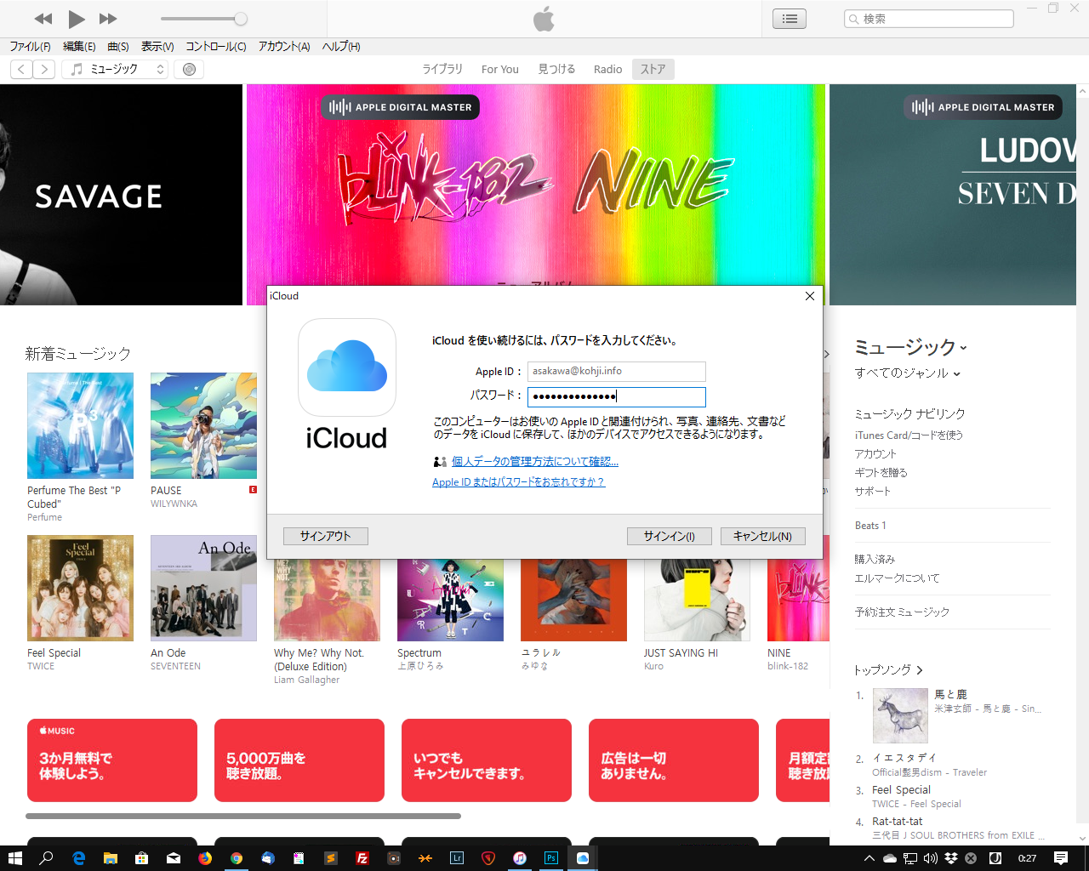This screenshot has height=871, width=1089.
Task: Select the ストア tab
Action: coord(653,70)
